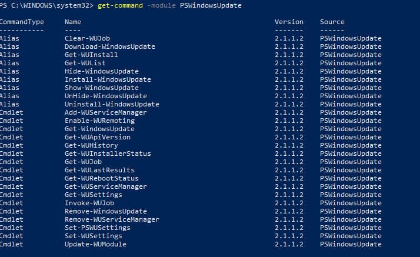Click the PSWindowsUpdate argument in the command line
The width and height of the screenshot is (420, 257).
(208, 5)
